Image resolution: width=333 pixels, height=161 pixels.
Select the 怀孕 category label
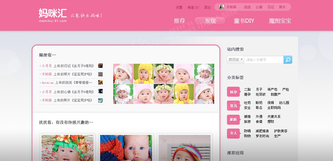coord(233,92)
